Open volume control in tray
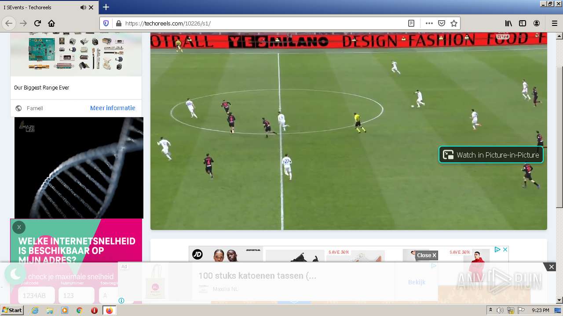Screen dimensions: 563x316 click(x=500, y=310)
